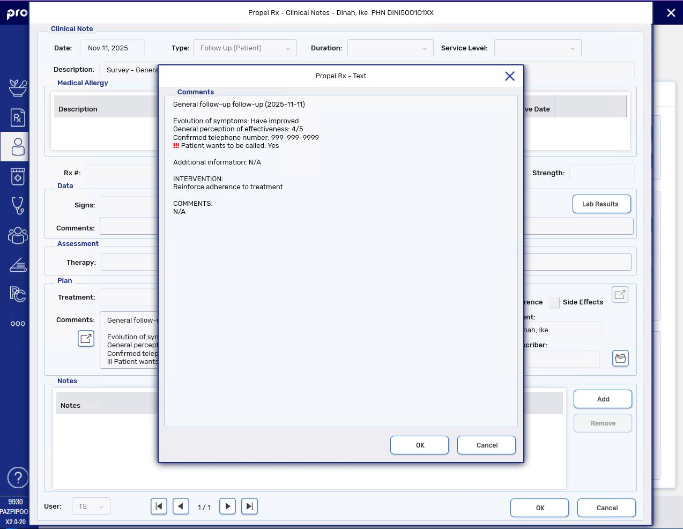Open the Rx prescription sidebar icon

coord(18,117)
